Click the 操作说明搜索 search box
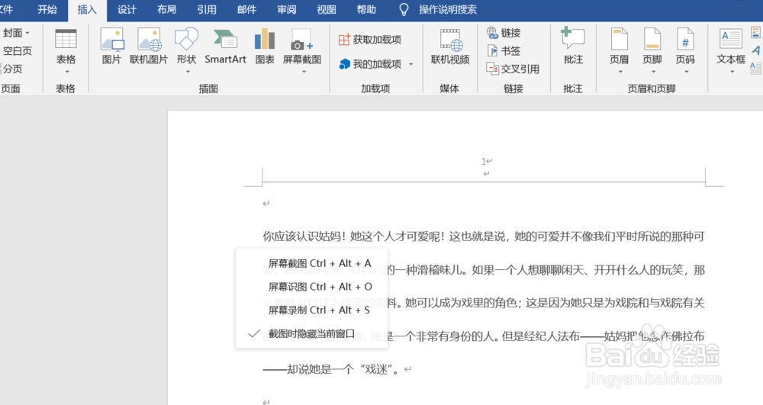Viewport: 763px width, 405px height. (x=448, y=10)
